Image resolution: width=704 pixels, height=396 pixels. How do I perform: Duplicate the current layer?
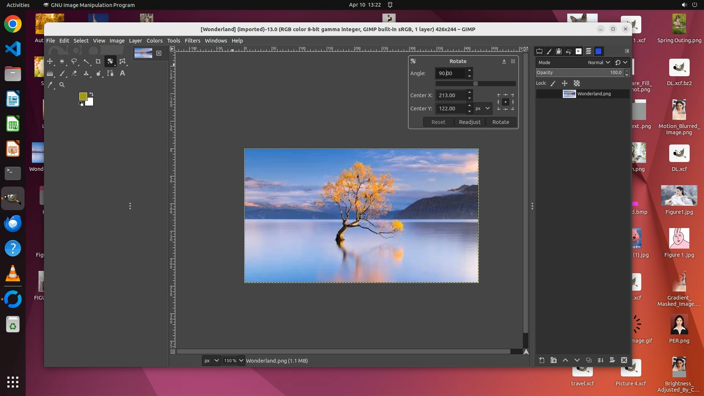click(588, 360)
